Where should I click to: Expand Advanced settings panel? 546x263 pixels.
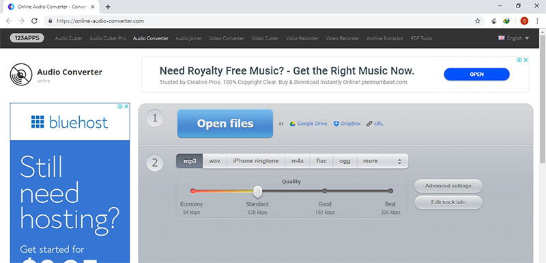tap(448, 186)
